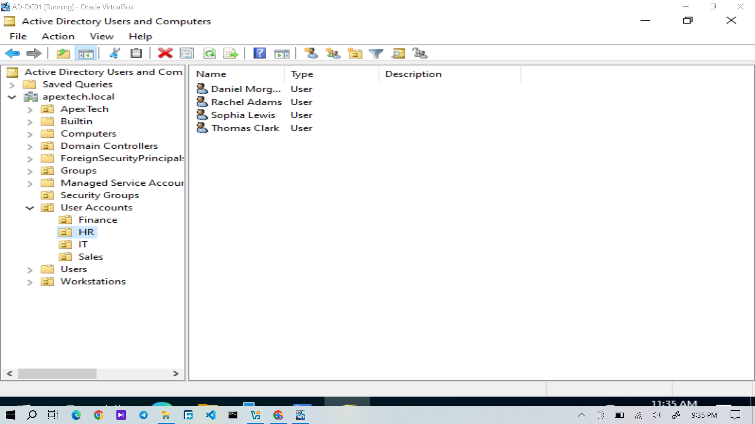
Task: Click the tree pane horizontal scrollbar thumb
Action: [57, 374]
